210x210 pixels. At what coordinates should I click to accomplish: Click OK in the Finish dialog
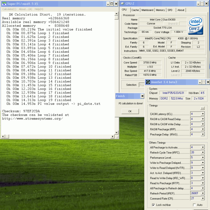[130, 111]
